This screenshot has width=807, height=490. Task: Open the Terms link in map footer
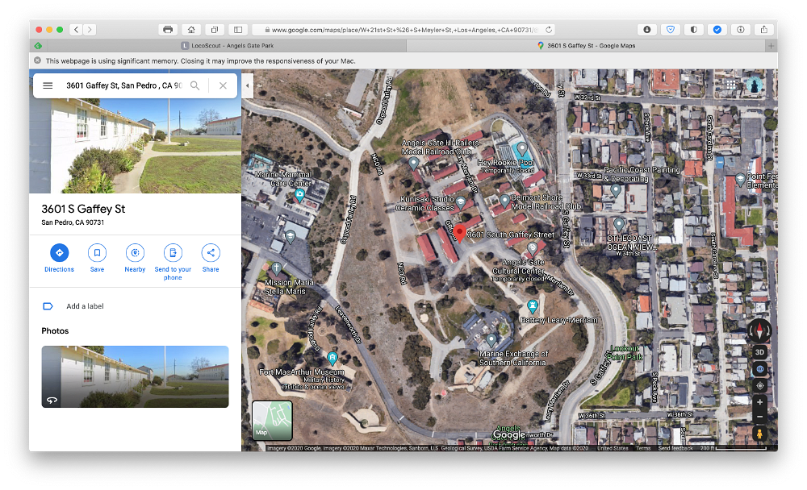(x=643, y=448)
